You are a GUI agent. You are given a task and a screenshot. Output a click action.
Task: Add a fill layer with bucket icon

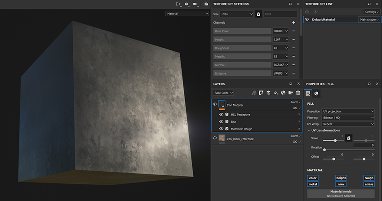pos(275,93)
